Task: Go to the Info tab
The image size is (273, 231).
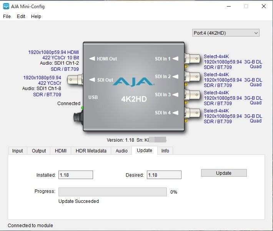Action: coord(165,151)
